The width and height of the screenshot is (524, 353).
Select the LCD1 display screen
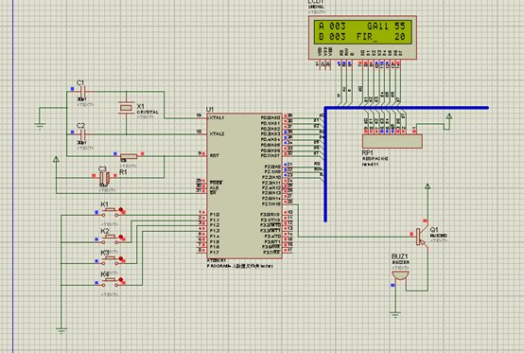point(362,31)
